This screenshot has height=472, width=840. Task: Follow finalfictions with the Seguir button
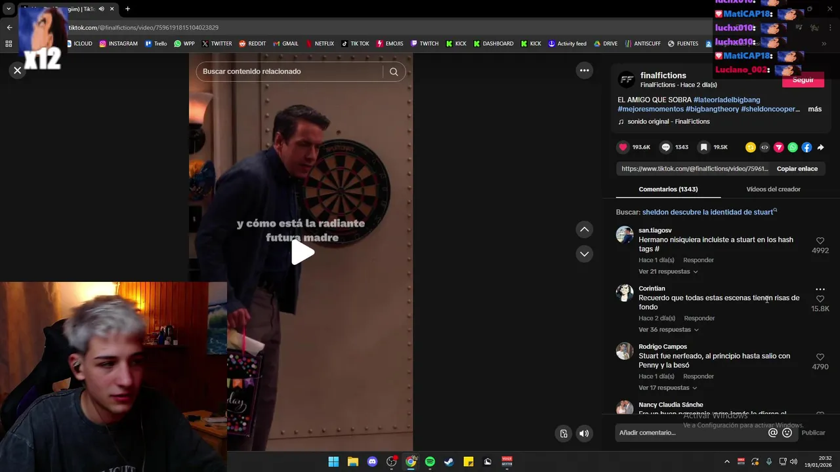click(x=803, y=80)
